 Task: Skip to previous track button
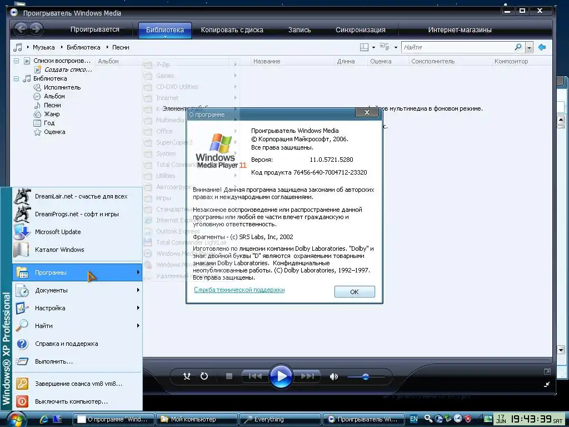[x=254, y=376]
